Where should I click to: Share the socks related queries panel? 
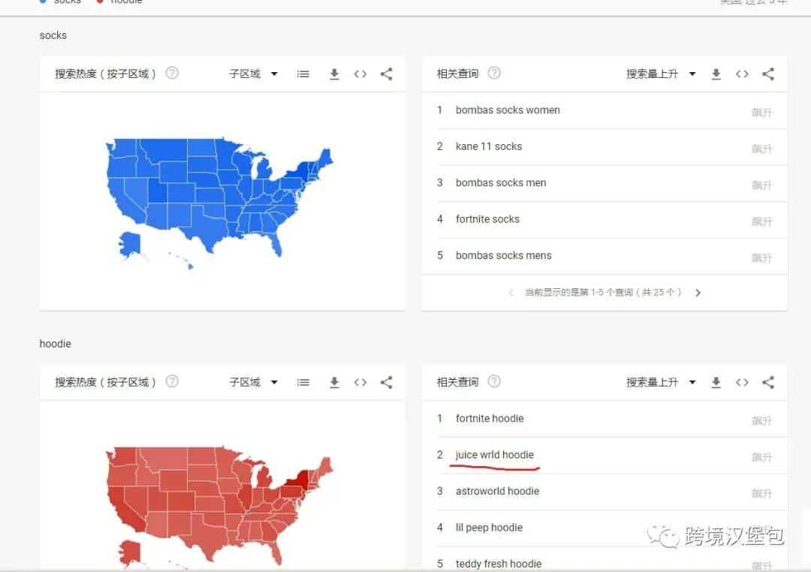click(768, 74)
